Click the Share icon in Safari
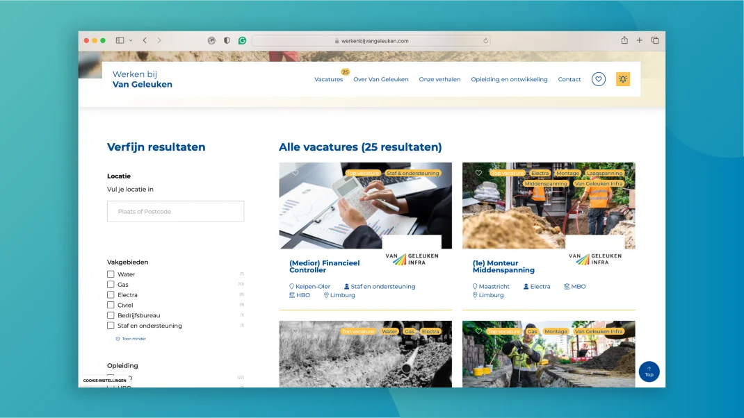The width and height of the screenshot is (744, 418). [624, 40]
